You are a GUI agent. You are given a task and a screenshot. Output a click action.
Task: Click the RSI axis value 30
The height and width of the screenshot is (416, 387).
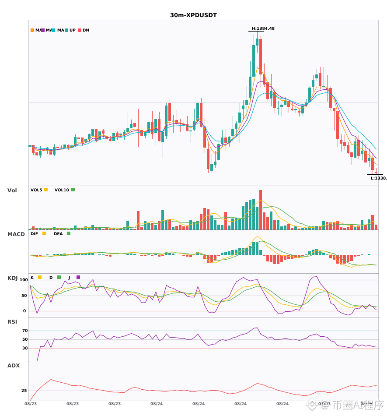click(25, 348)
